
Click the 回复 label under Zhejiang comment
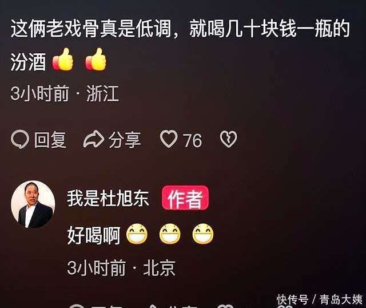50,140
